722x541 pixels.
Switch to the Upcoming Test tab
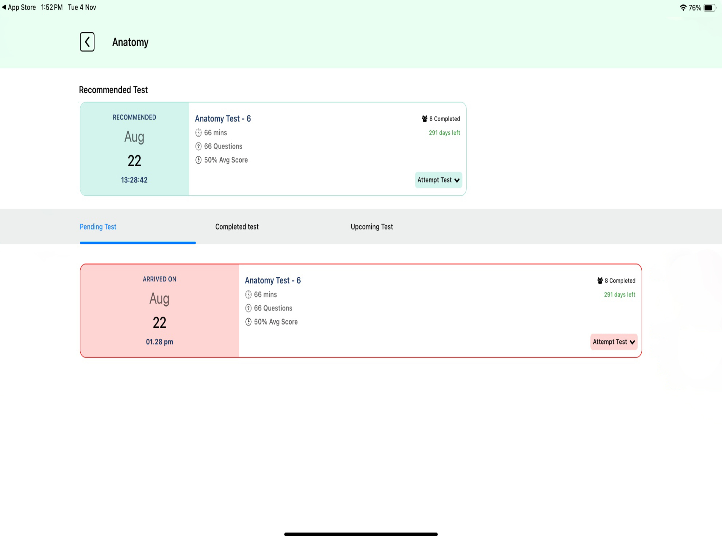pyautogui.click(x=371, y=227)
